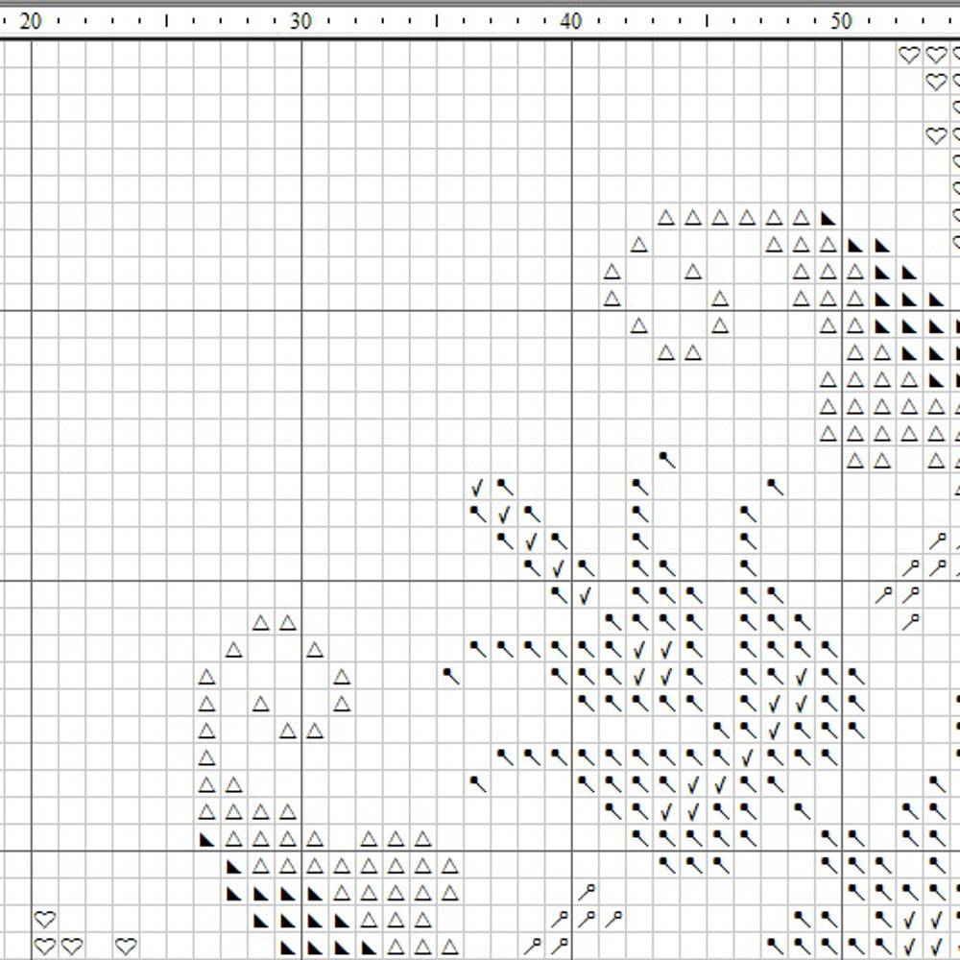
Task: Click the isolated pin stitch just below the upper triangle ring
Action: click(666, 460)
